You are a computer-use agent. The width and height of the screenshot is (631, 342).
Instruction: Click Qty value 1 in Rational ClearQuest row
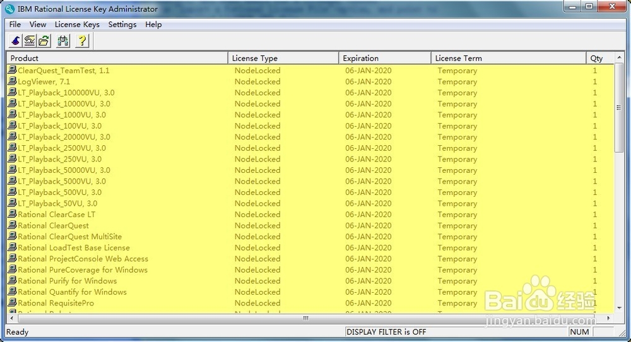click(595, 225)
